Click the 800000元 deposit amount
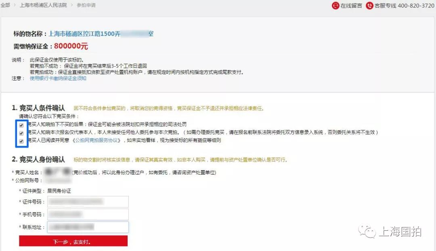 pos(71,46)
